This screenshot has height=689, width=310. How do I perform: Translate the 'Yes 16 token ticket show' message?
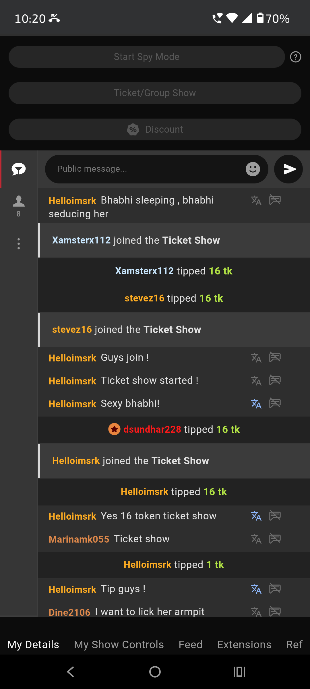pyautogui.click(x=256, y=516)
